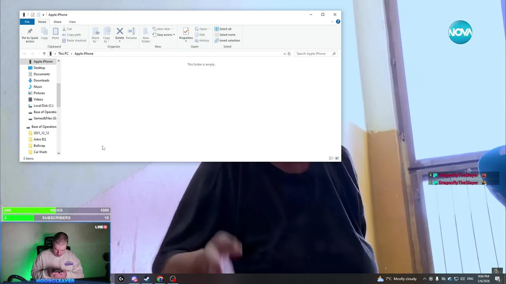Click the Pin to Quick access icon
The image size is (506, 284).
[x=30, y=31]
